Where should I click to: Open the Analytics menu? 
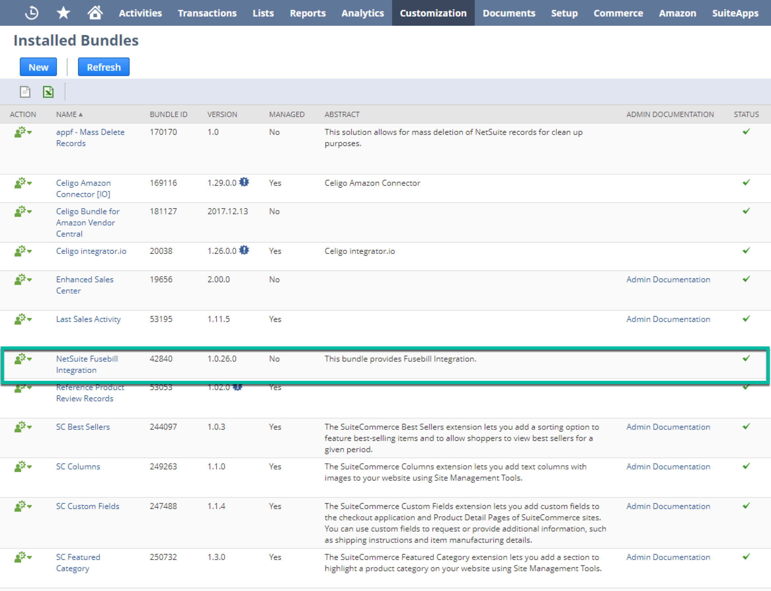(363, 13)
